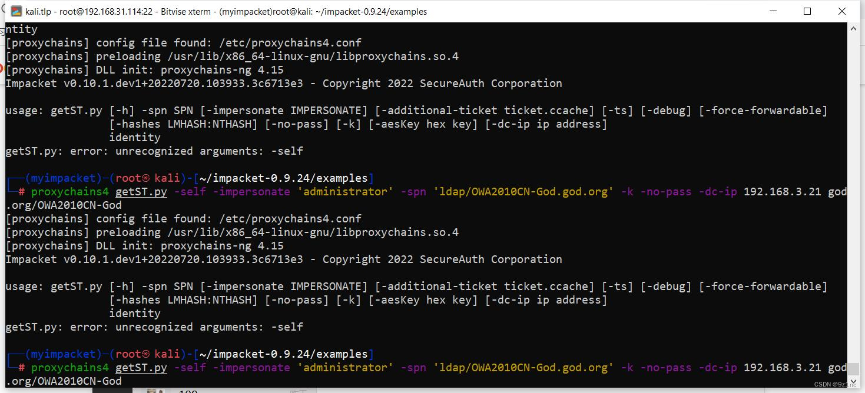Click the topmost 'DLL init: proxychains-ng 4.15' line

(145, 70)
